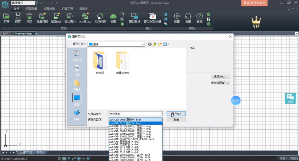Create new folder icon in dialog
The height and width of the screenshot is (161, 299).
tap(160, 44)
